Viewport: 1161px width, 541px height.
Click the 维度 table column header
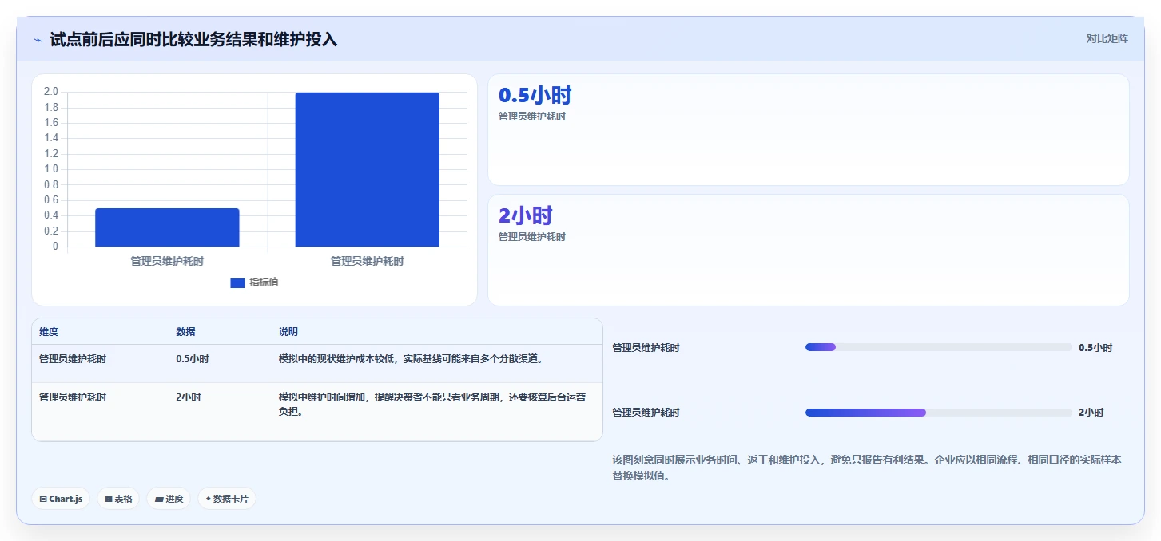point(49,332)
